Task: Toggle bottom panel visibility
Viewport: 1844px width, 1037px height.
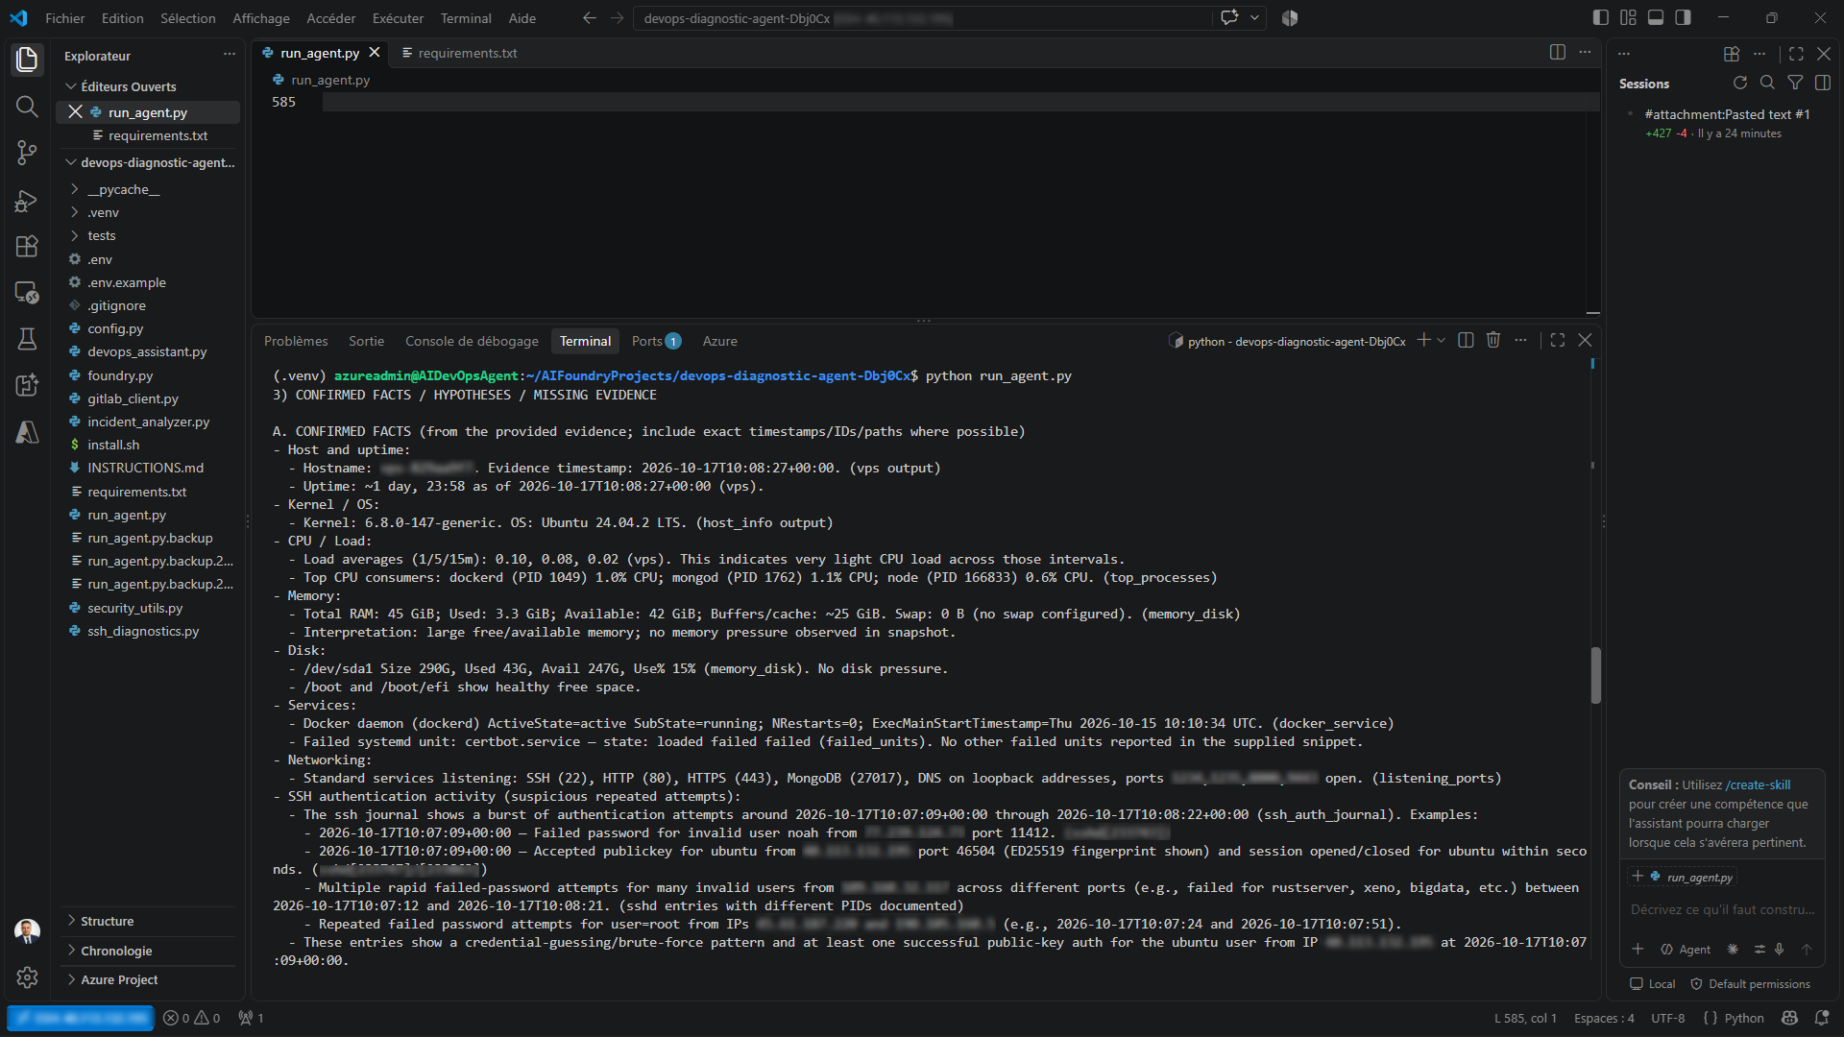Action: tap(1656, 17)
